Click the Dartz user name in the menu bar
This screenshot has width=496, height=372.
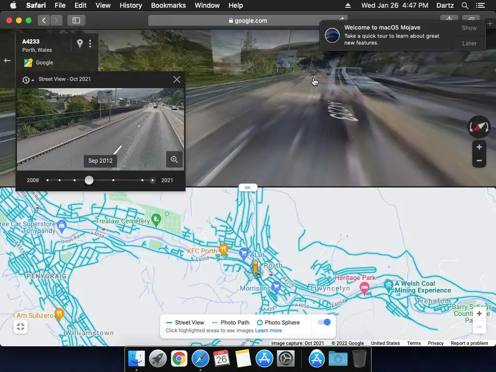[x=445, y=5]
